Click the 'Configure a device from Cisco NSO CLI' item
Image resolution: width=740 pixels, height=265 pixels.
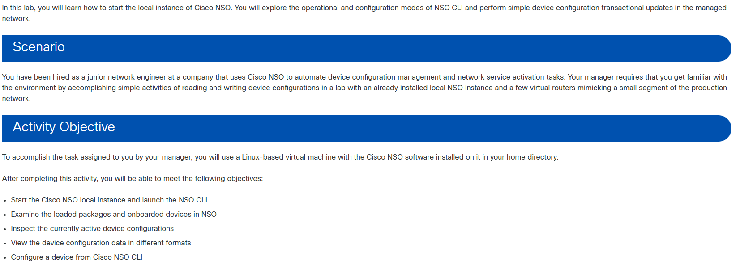(77, 257)
